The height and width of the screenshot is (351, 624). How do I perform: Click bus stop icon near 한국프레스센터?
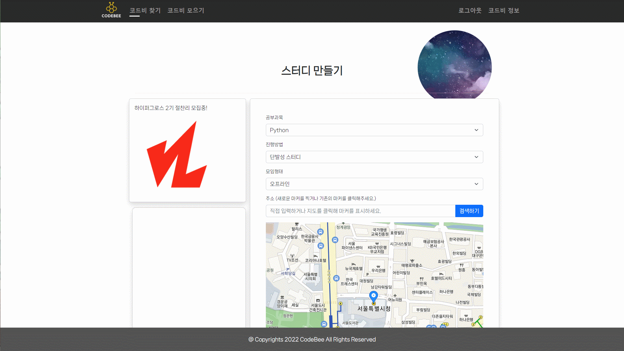click(336, 279)
